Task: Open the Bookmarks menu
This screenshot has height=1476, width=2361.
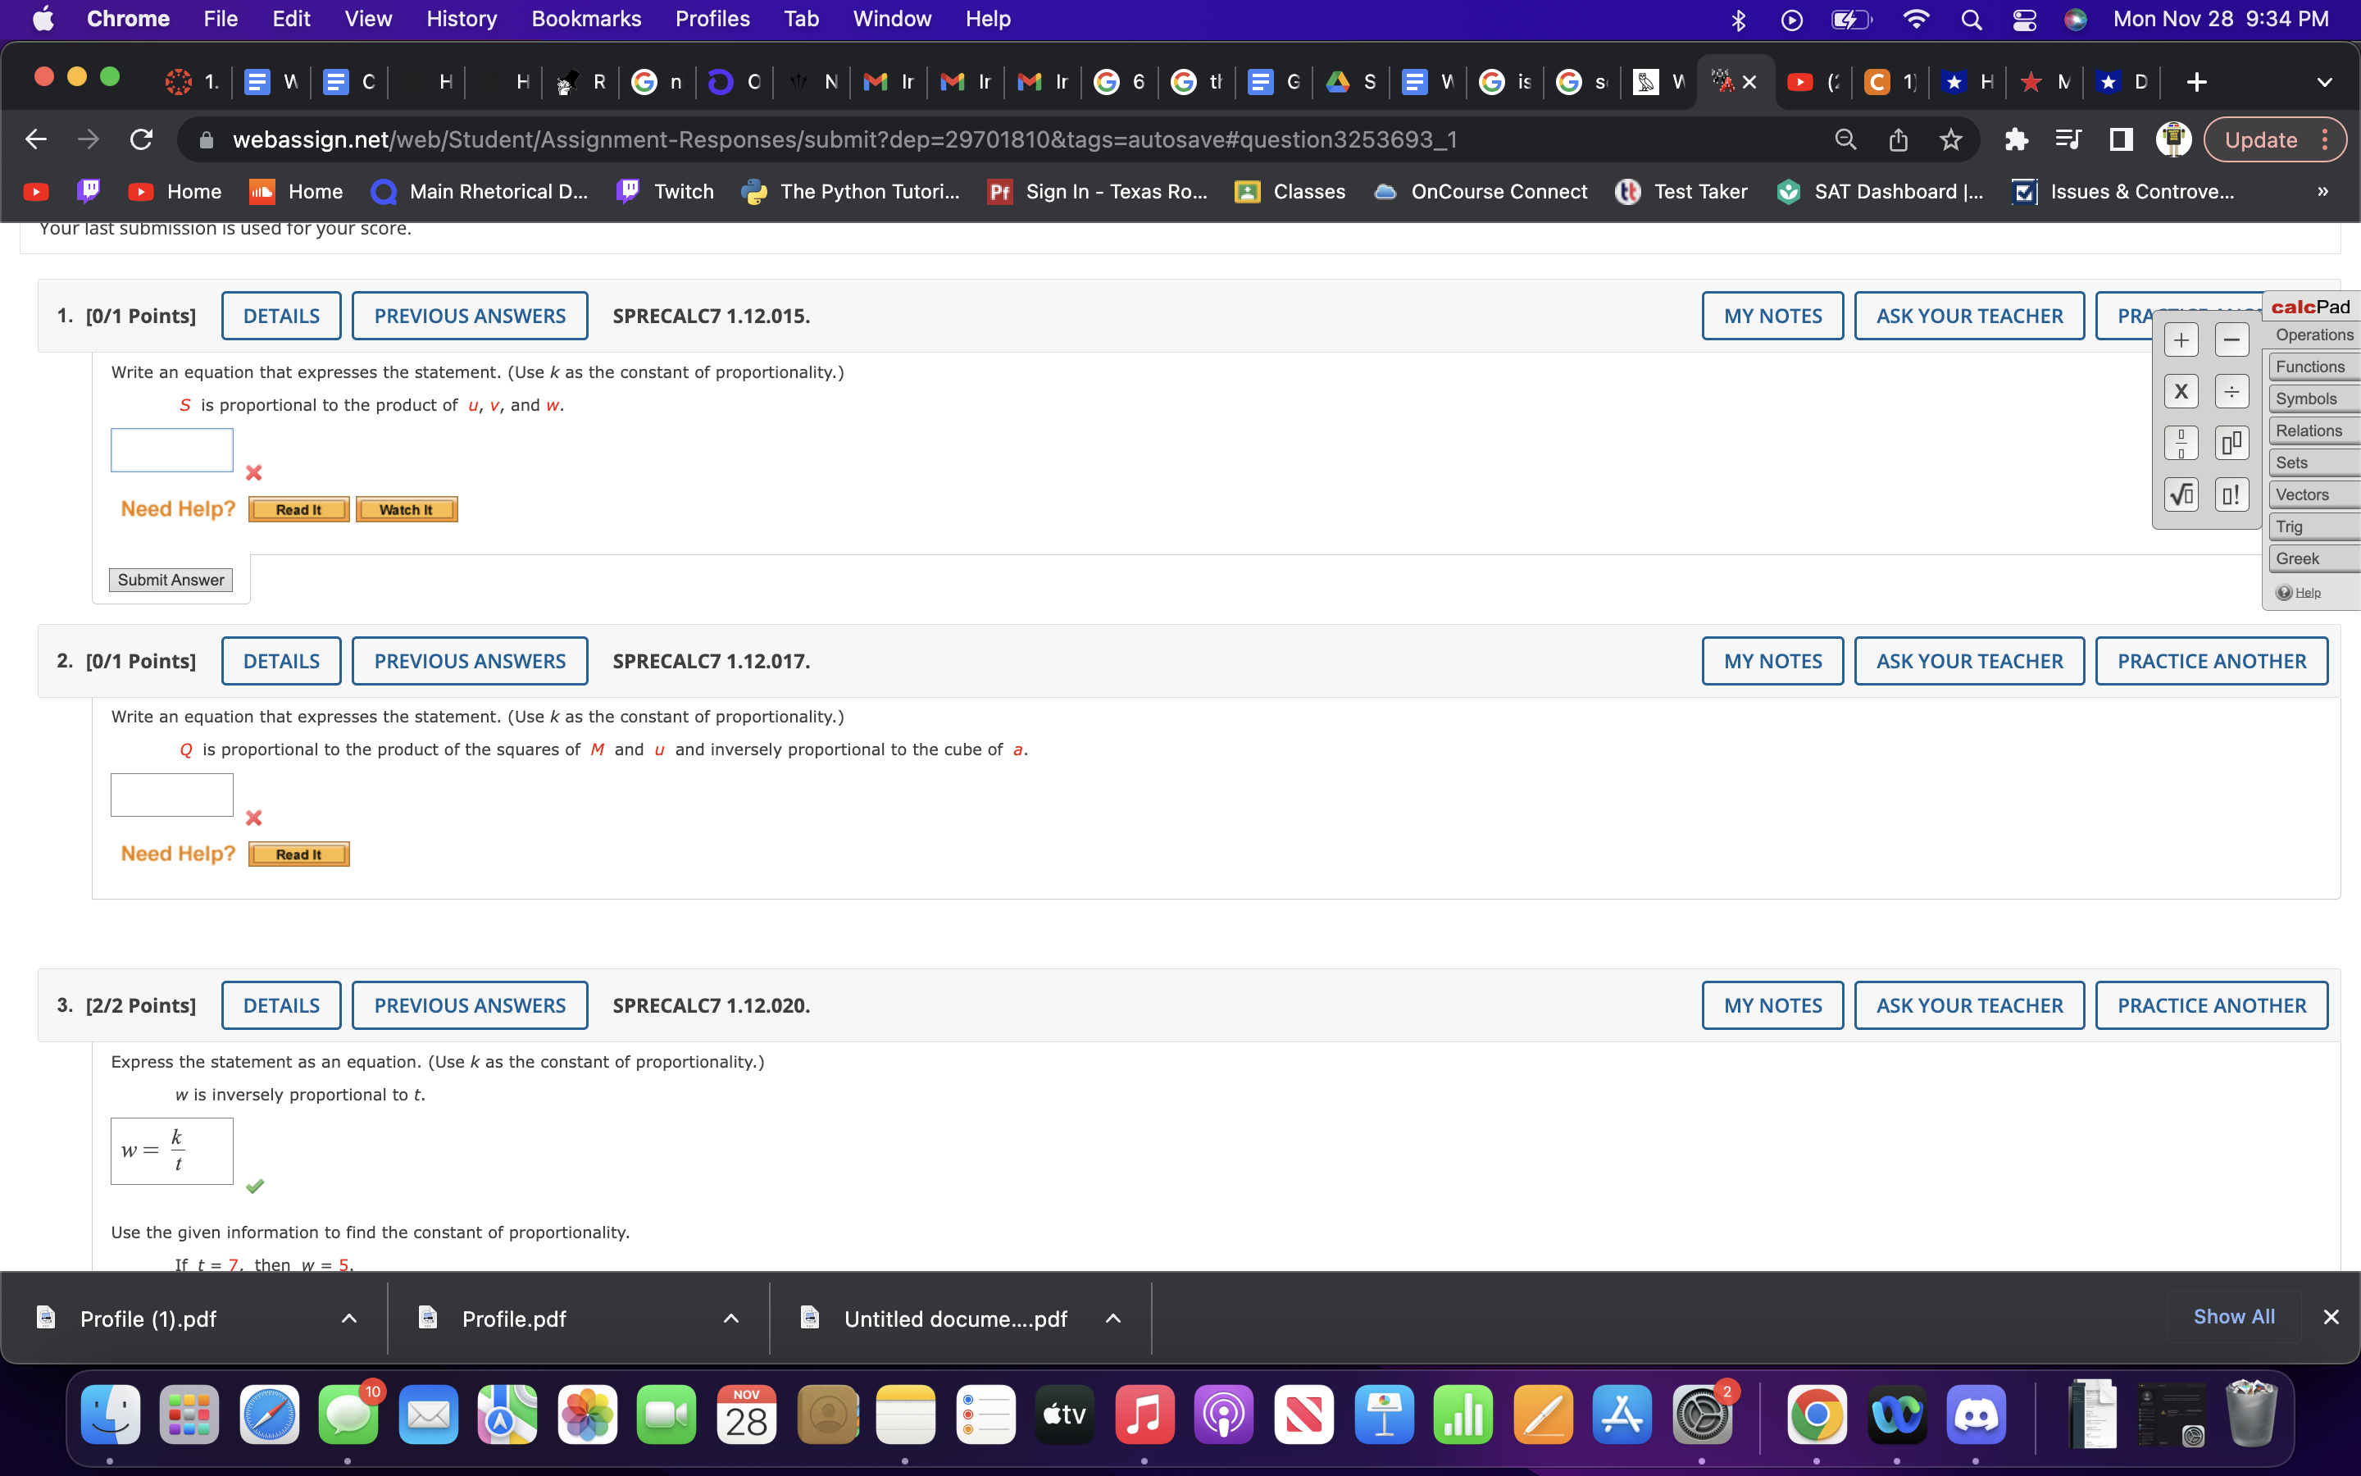Action: point(586,19)
